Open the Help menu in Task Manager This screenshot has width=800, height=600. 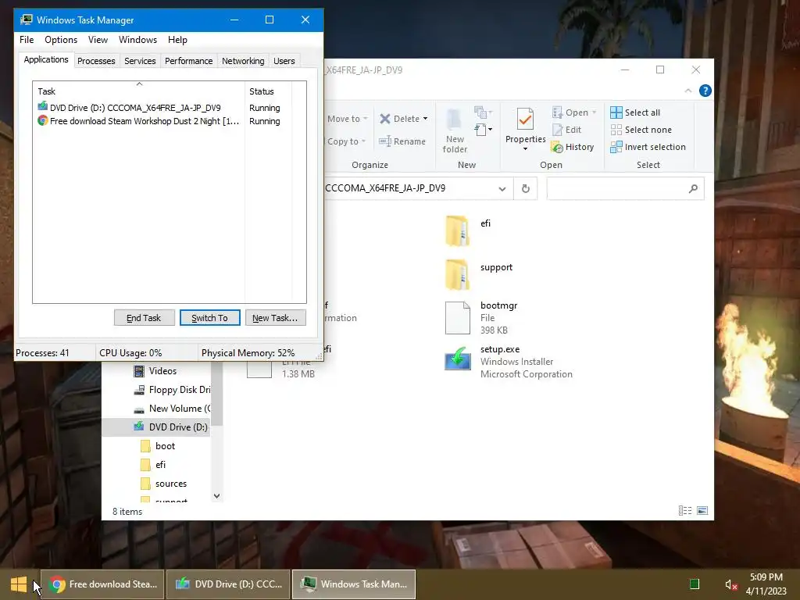tap(177, 40)
